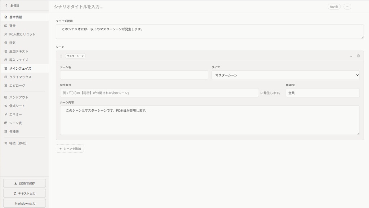Click the 登場PC field showing 全員
Viewport: 369px width, 208px height.
[323, 93]
